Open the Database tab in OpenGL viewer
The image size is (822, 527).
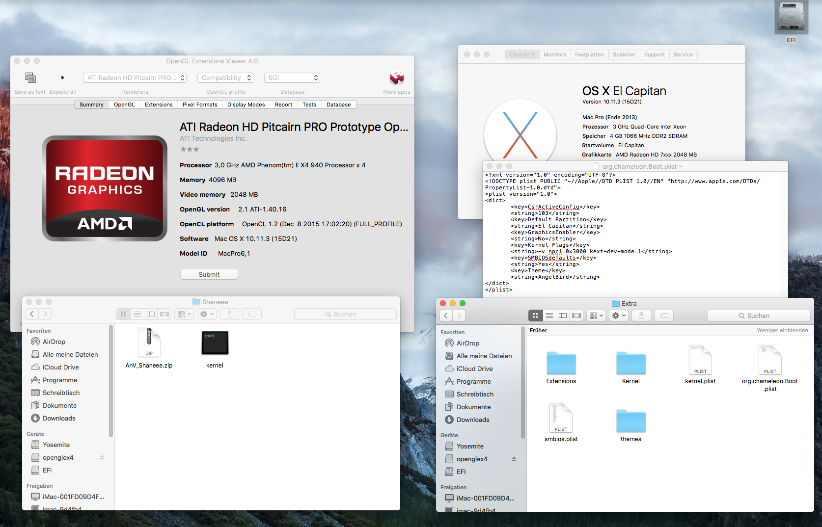pos(339,105)
